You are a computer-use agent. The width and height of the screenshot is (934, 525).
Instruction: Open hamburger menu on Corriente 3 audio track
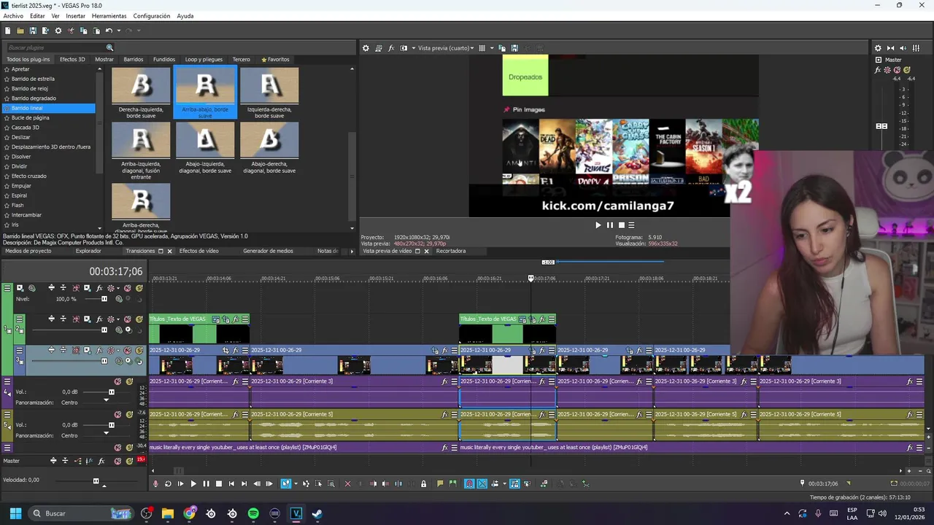pyautogui.click(x=7, y=381)
